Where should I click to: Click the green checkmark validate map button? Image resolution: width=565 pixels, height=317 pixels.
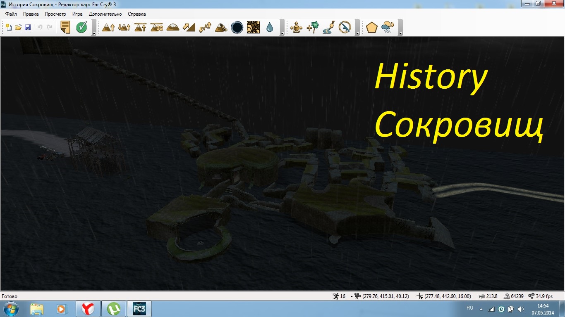tap(81, 27)
